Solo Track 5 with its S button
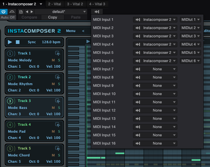The image size is (210, 167). [59, 155]
